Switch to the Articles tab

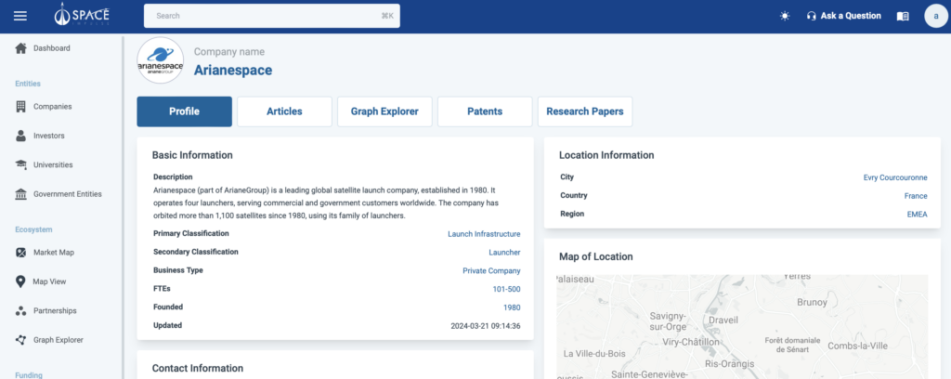284,111
